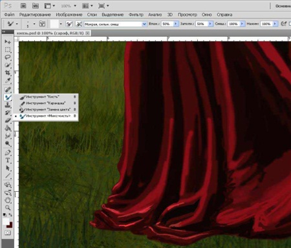The image size is (291, 248).
Task: Click the foreground color swatch
Action: tap(6, 221)
